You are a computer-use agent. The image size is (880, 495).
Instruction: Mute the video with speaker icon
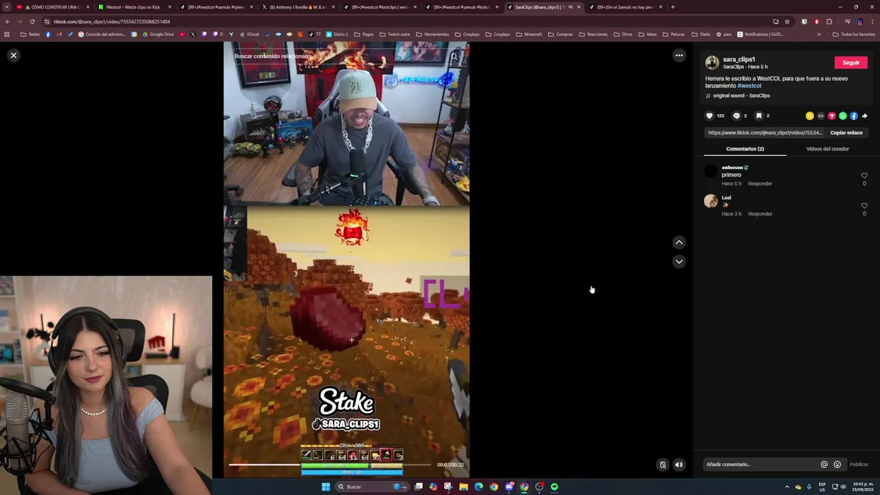pyautogui.click(x=679, y=465)
